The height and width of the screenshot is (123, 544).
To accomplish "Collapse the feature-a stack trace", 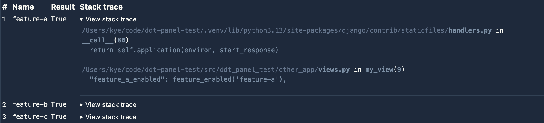I will coord(108,19).
